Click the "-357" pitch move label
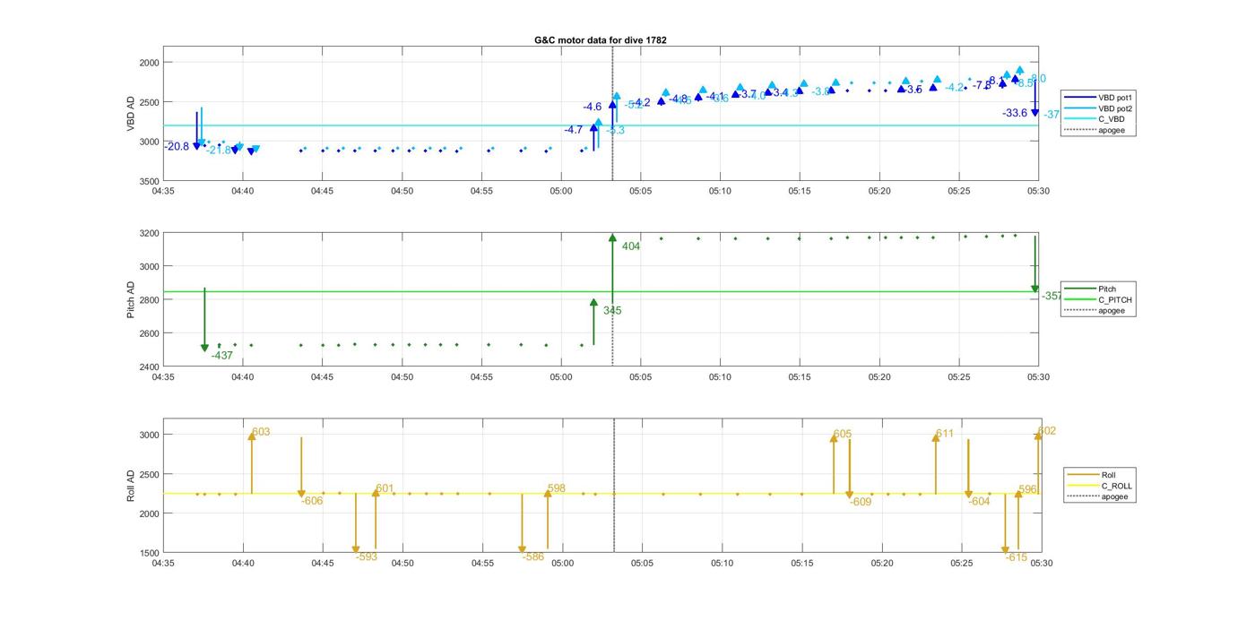The image size is (1255, 621). [x=1051, y=296]
